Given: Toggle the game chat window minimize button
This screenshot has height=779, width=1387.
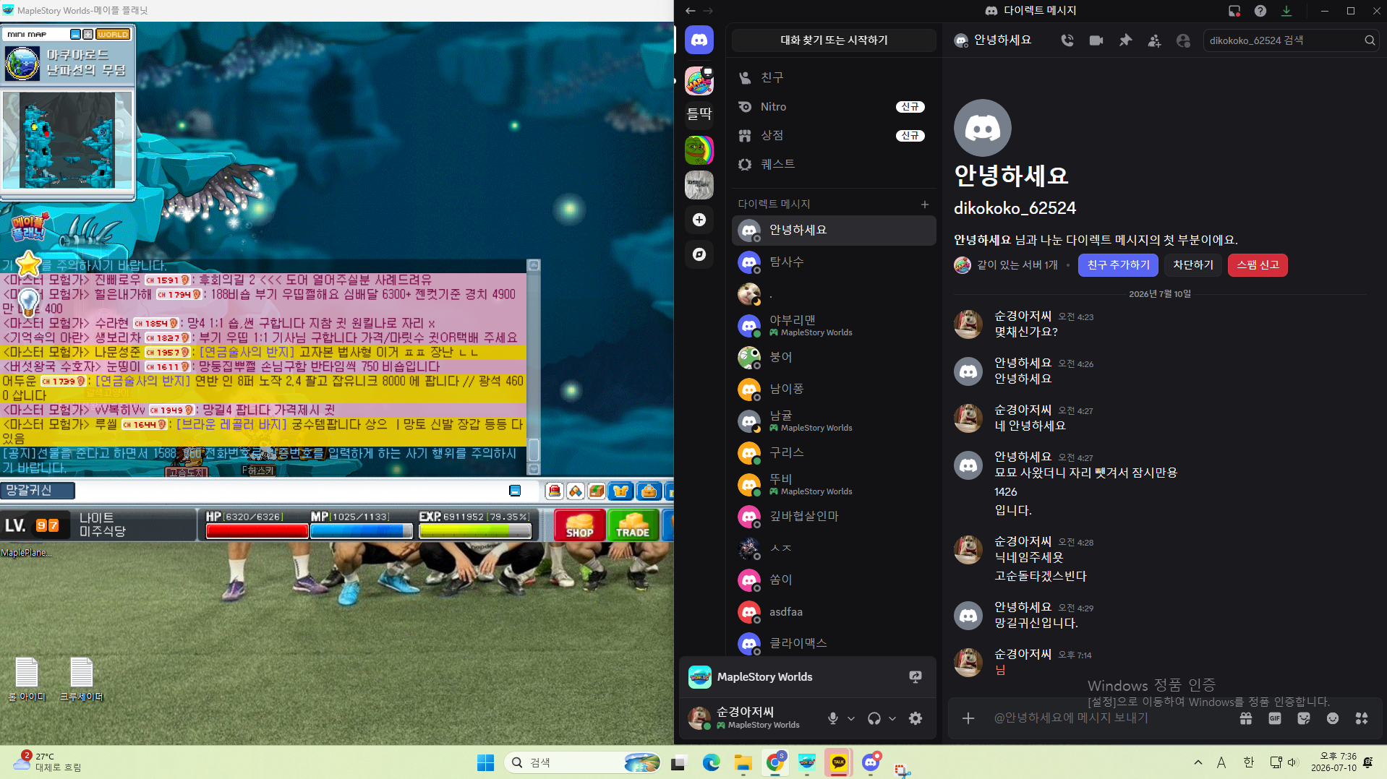Looking at the screenshot, I should [x=515, y=491].
